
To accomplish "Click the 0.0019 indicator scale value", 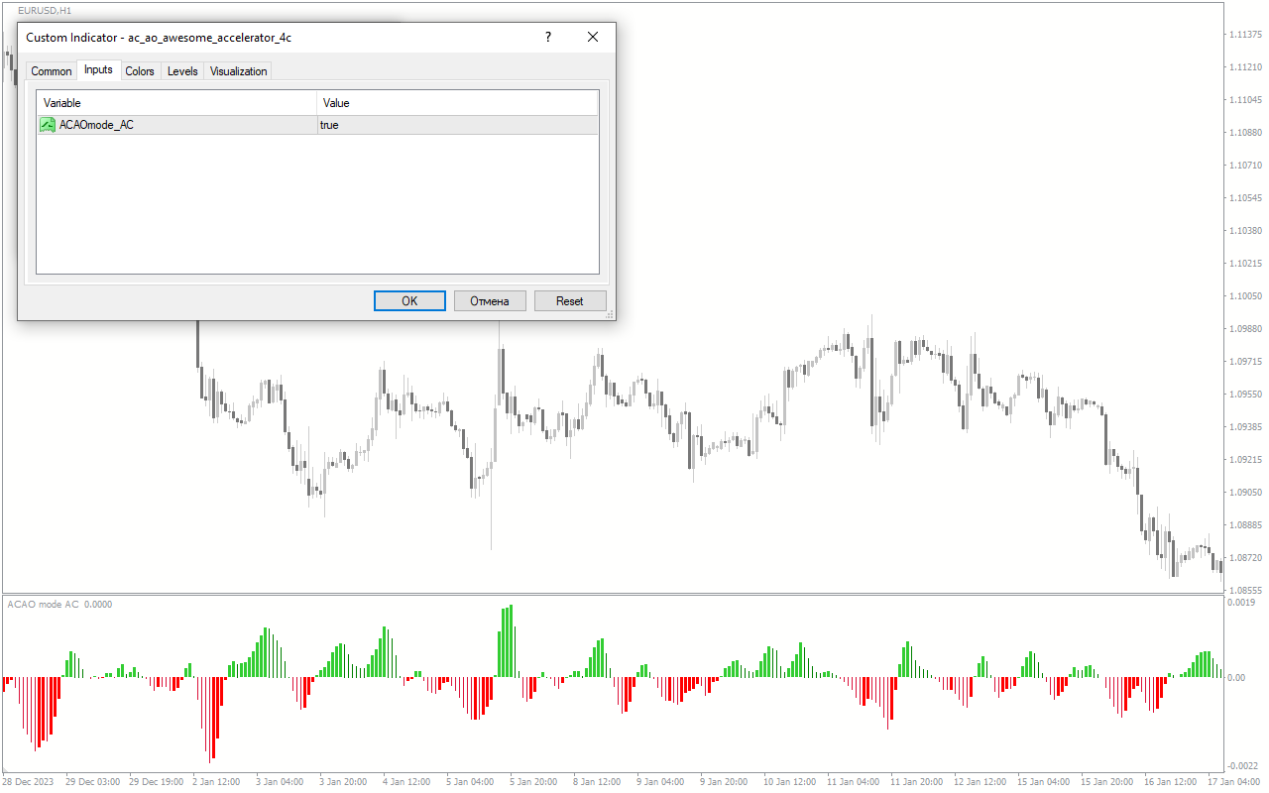I will [1243, 602].
